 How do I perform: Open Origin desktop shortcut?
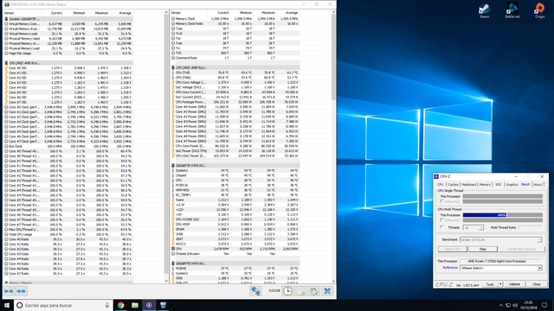[x=539, y=10]
